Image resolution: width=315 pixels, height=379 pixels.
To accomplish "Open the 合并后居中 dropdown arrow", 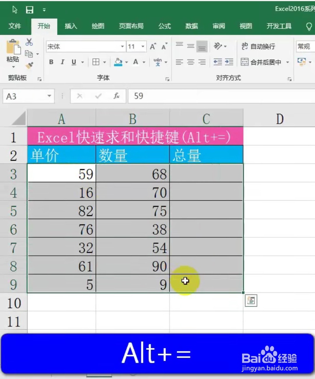I will pos(287,62).
